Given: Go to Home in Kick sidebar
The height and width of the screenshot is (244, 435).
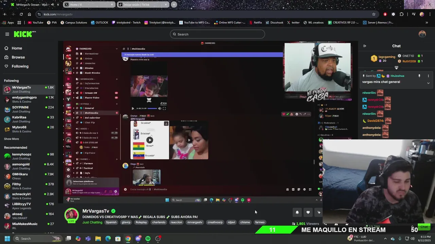Looking at the screenshot, I should coord(17,48).
